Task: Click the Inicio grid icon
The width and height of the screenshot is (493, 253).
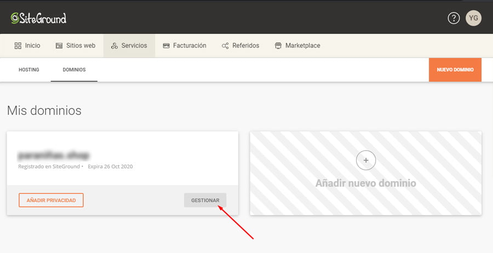Action: pyautogui.click(x=18, y=45)
